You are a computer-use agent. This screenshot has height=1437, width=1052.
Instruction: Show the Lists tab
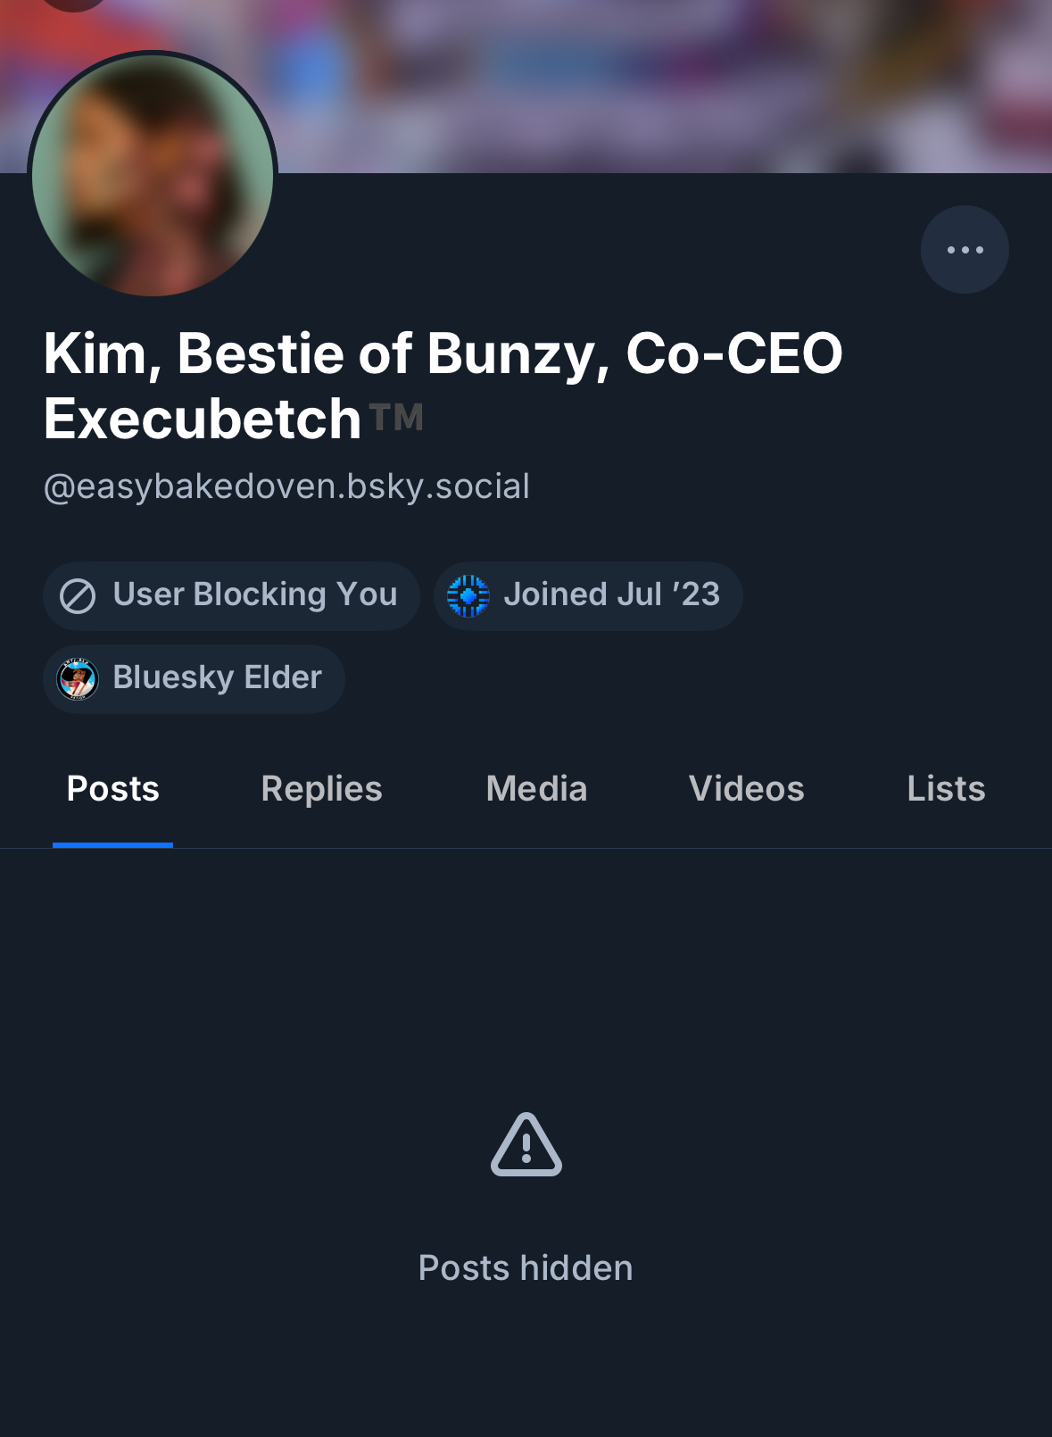pyautogui.click(x=946, y=789)
